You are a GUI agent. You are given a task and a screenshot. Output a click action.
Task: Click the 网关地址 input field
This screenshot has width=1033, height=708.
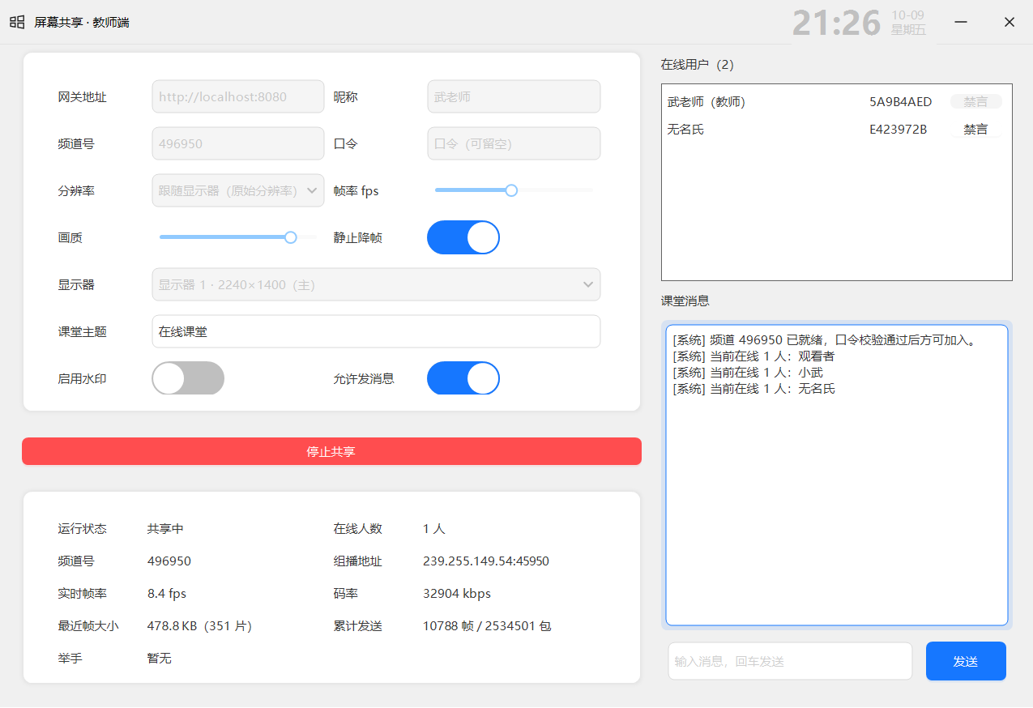[238, 96]
